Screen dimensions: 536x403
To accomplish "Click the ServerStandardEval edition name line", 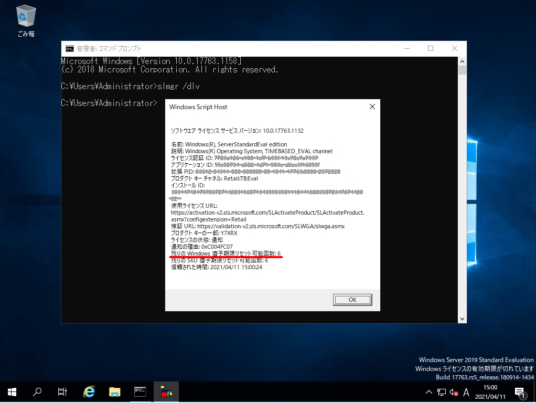I will [229, 144].
